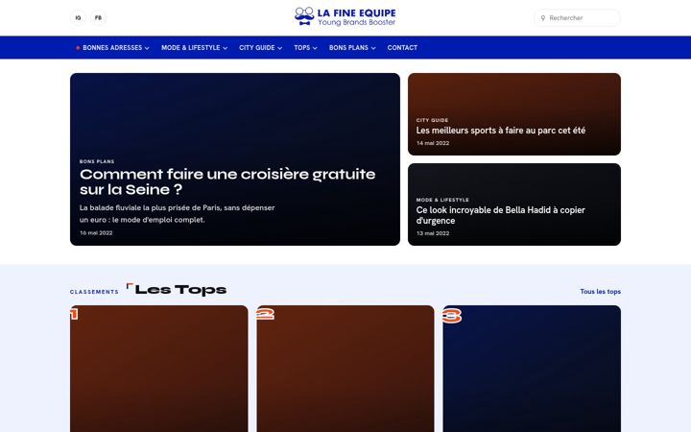691x432 pixels.
Task: Click the search magnifier icon
Action: 543,18
